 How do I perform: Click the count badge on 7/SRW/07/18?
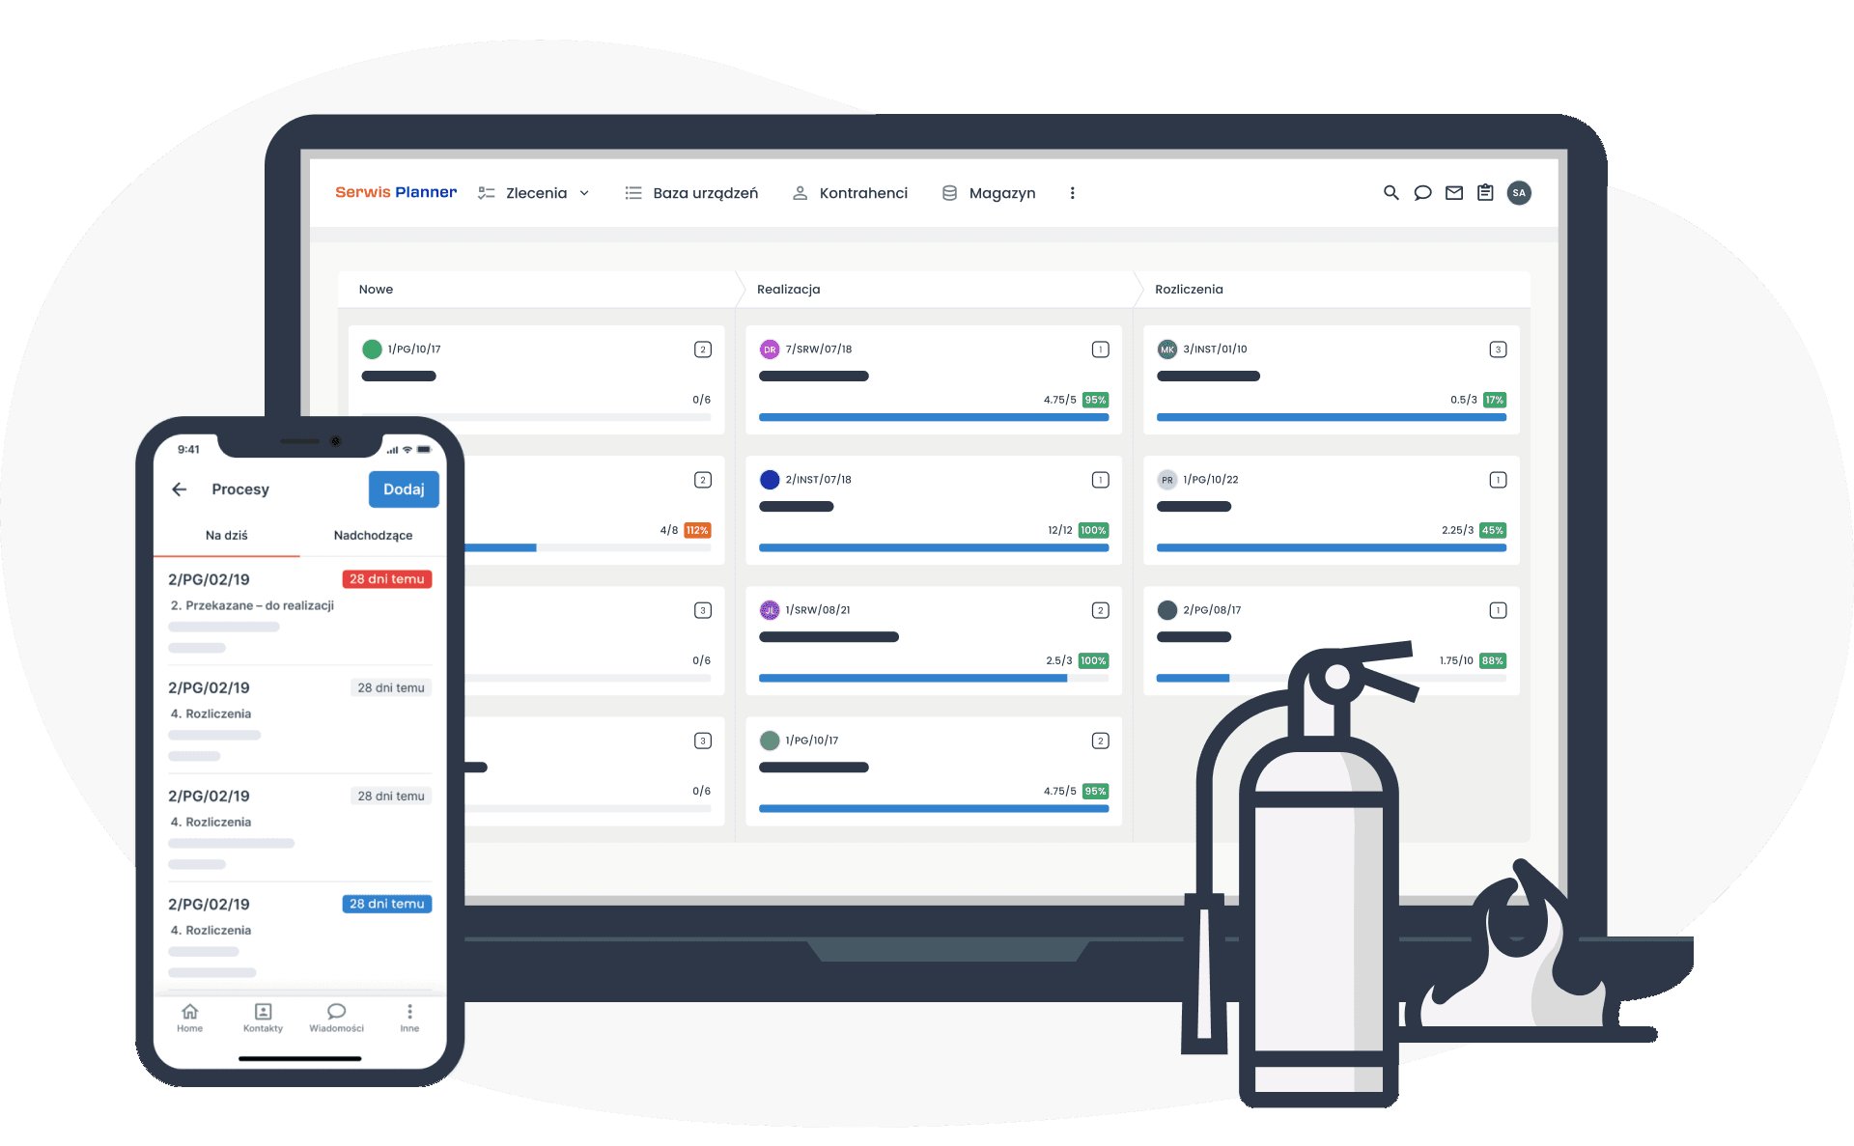[1100, 349]
